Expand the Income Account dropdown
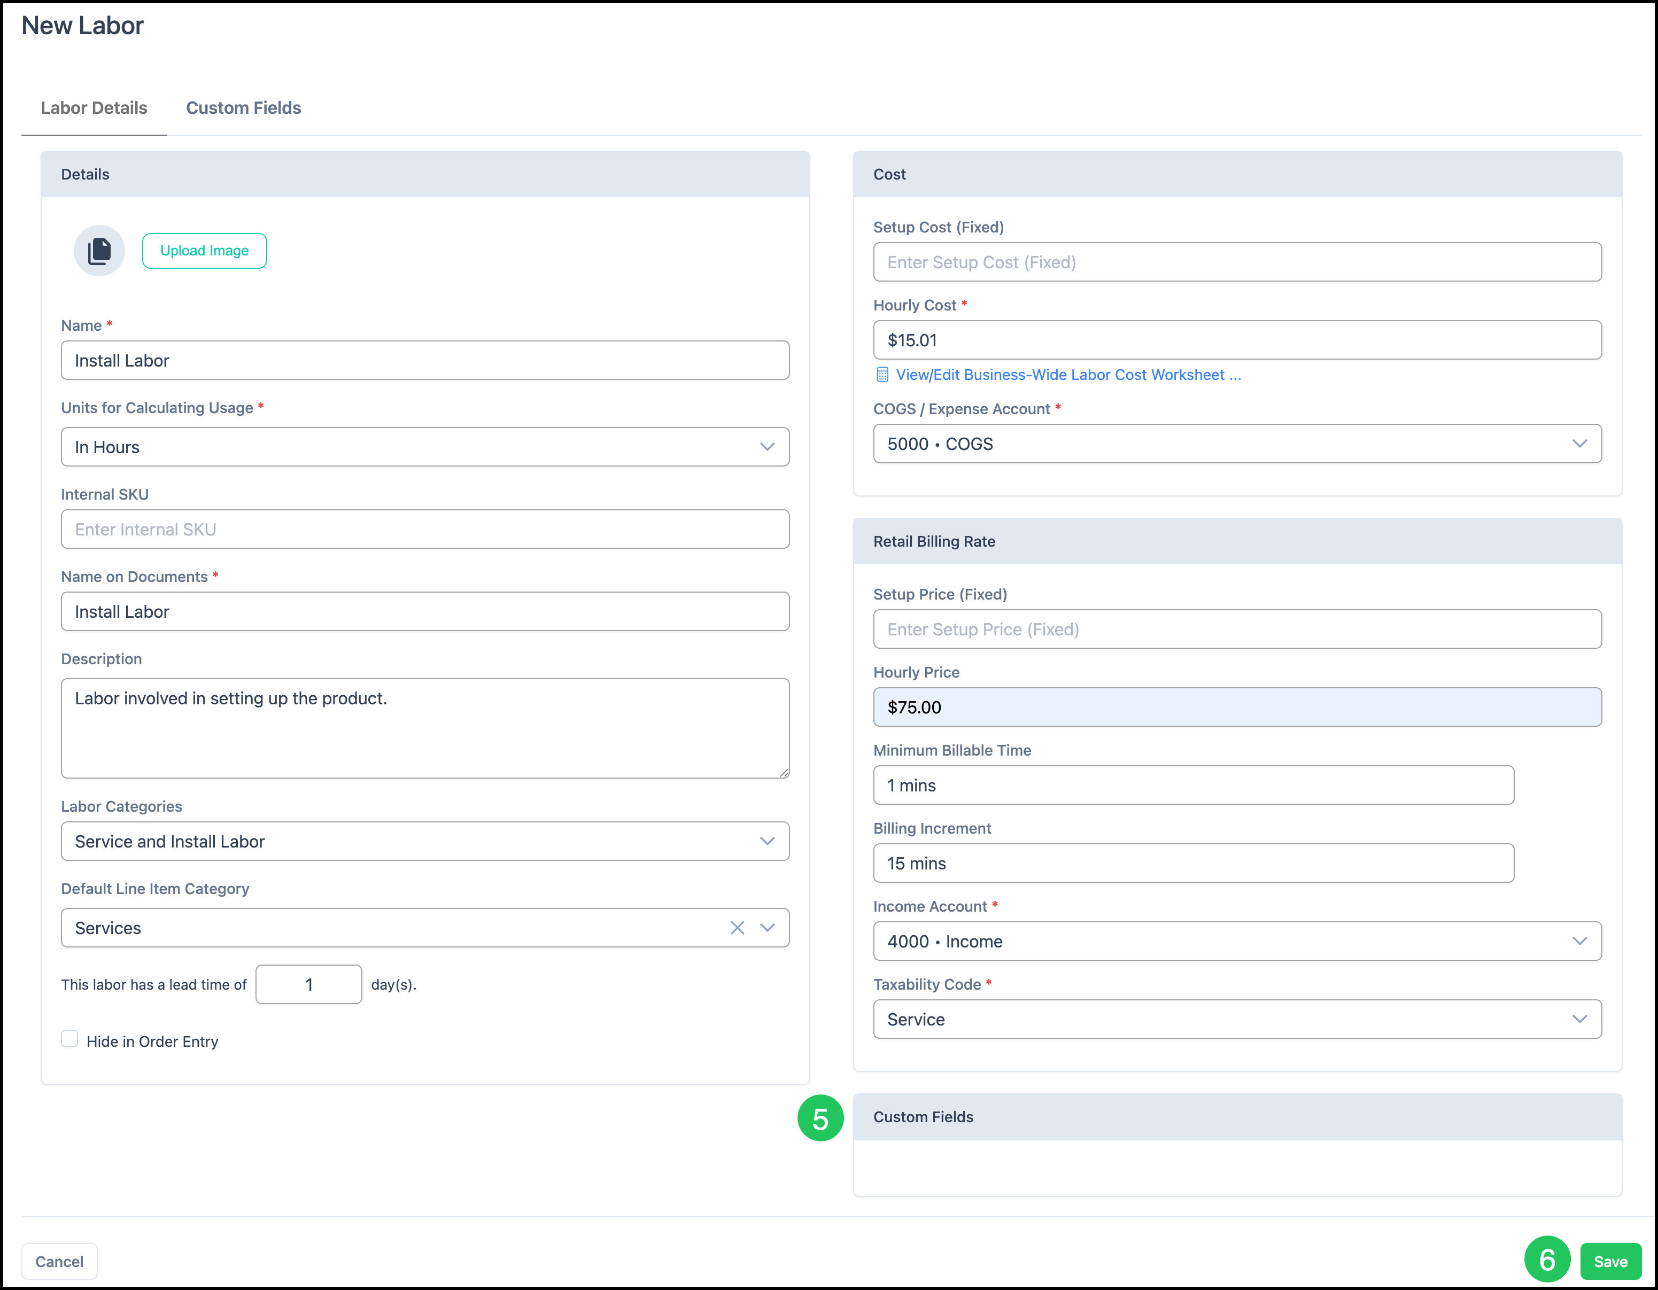The height and width of the screenshot is (1290, 1658). coord(1237,942)
